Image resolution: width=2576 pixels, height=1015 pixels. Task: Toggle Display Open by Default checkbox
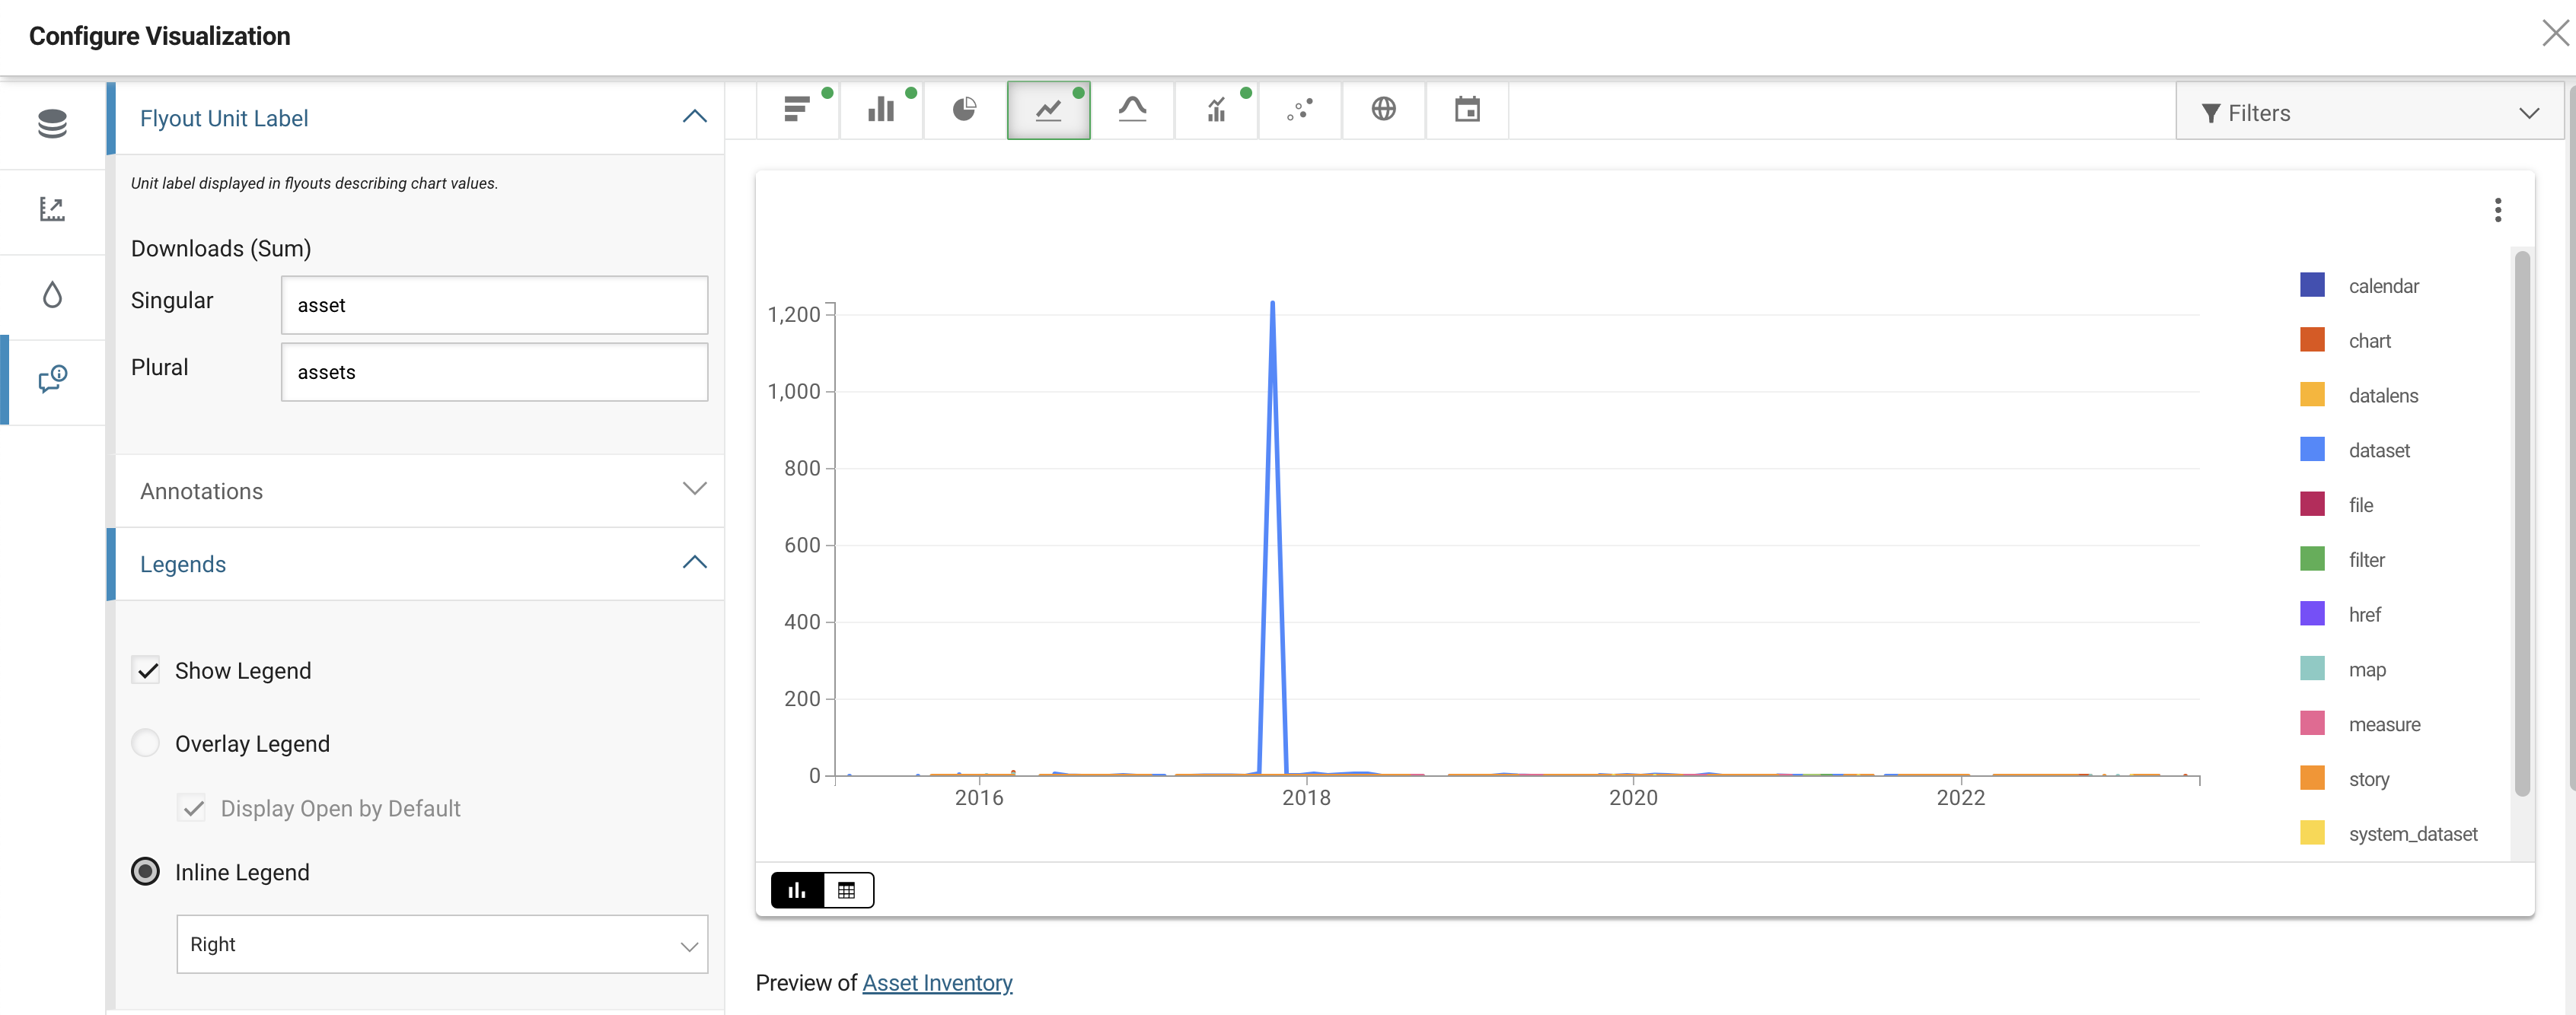(192, 808)
